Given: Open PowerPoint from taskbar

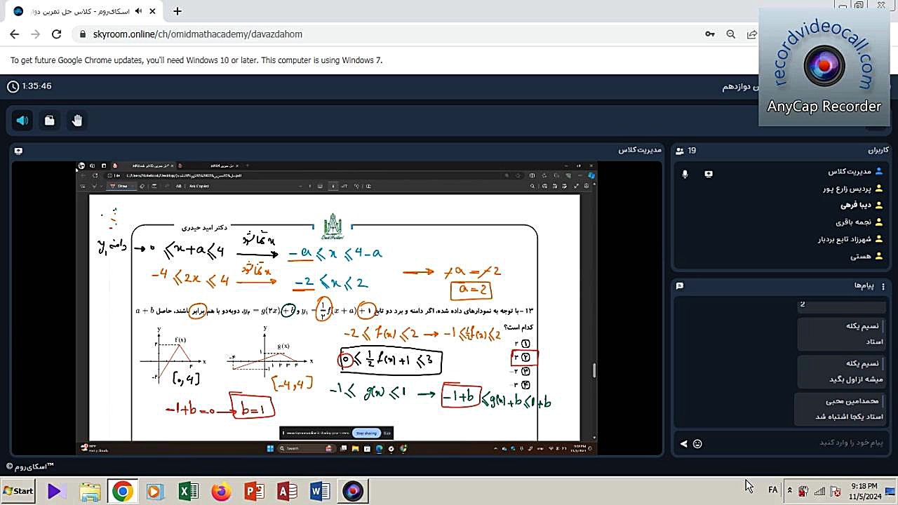Looking at the screenshot, I should (x=254, y=491).
